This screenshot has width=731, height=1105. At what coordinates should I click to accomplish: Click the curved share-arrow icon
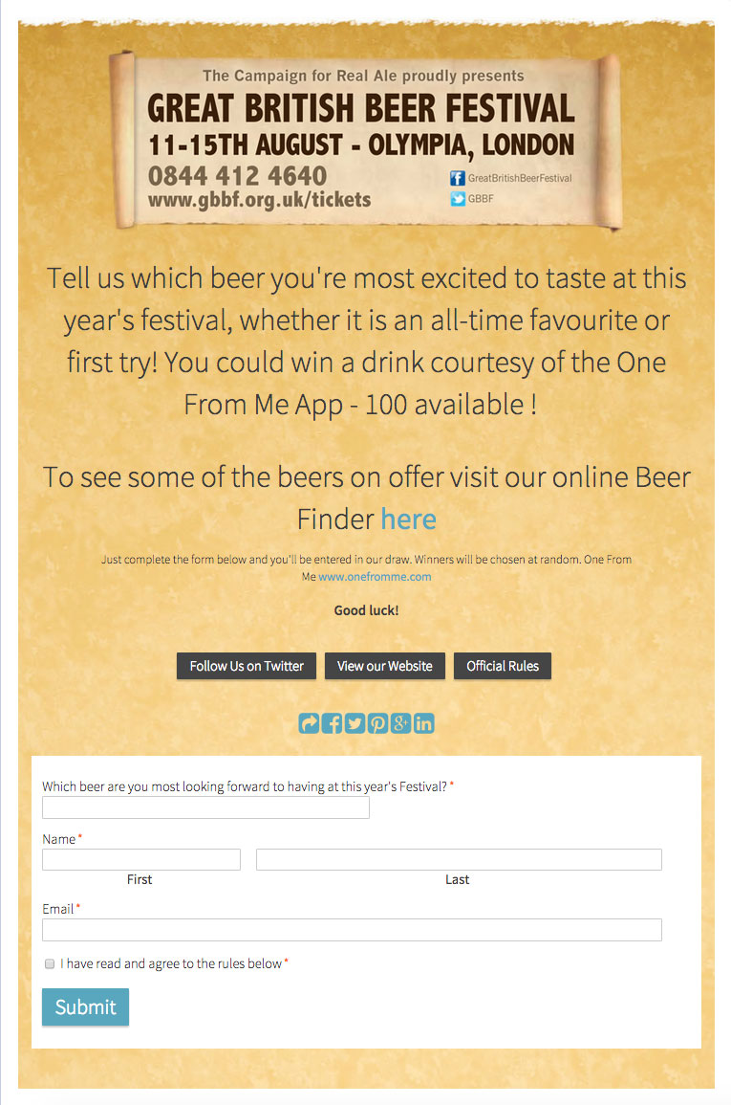(x=309, y=723)
